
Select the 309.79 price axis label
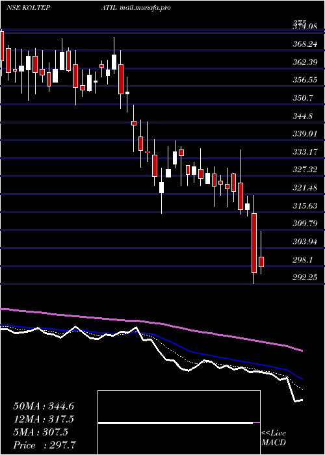click(x=305, y=224)
